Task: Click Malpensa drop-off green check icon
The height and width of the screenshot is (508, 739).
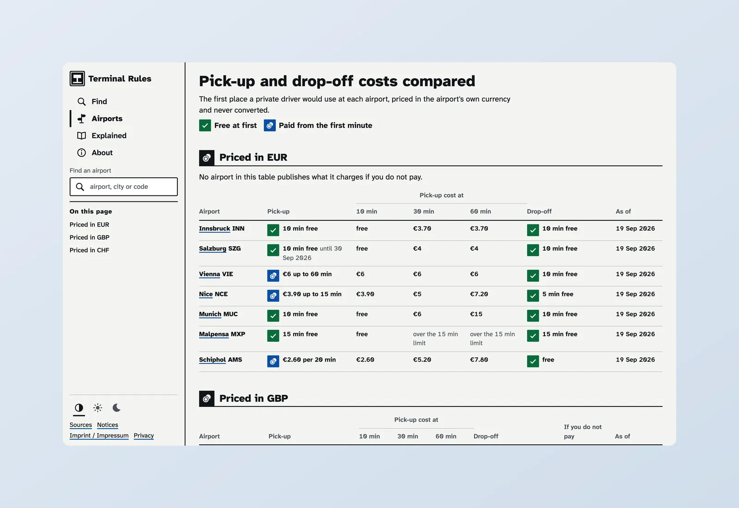Action: [533, 336]
